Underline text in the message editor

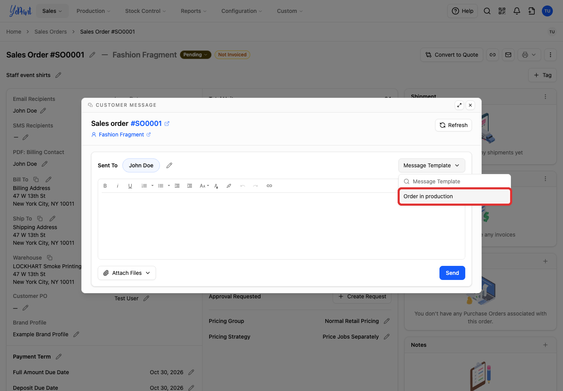130,186
